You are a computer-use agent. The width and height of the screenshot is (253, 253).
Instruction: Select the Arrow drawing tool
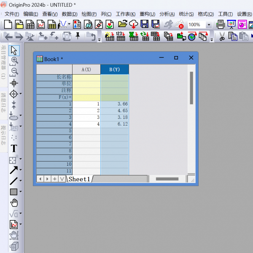[14, 170]
